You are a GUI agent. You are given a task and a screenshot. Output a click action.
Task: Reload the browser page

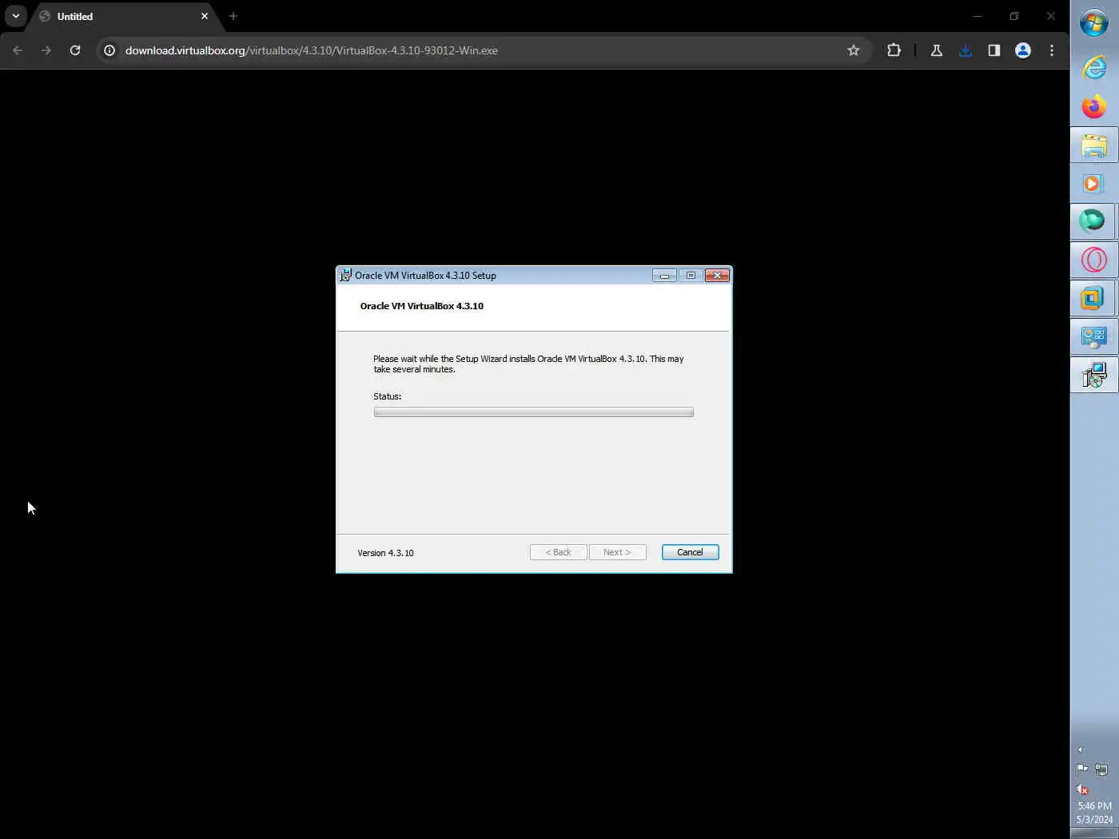point(75,50)
